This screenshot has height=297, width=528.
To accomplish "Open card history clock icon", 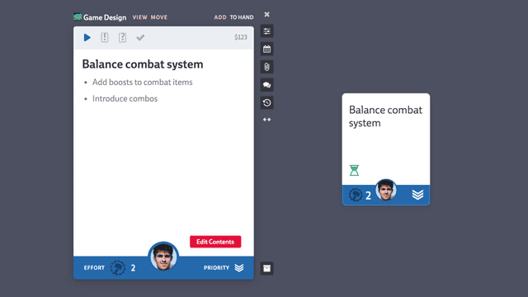I will click(266, 102).
